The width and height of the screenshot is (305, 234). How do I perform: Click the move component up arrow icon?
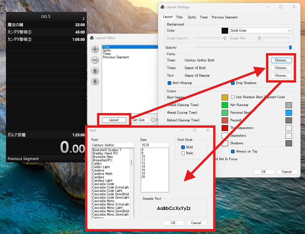pyautogui.click(x=95, y=71)
